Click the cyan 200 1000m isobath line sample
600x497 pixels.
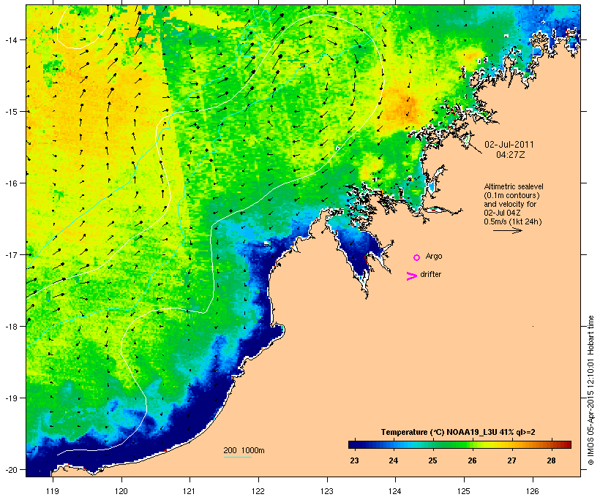(237, 457)
